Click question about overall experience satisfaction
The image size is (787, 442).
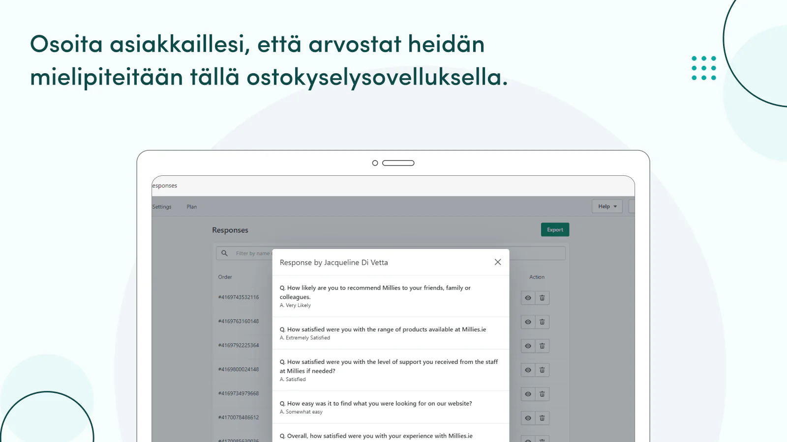tap(376, 436)
